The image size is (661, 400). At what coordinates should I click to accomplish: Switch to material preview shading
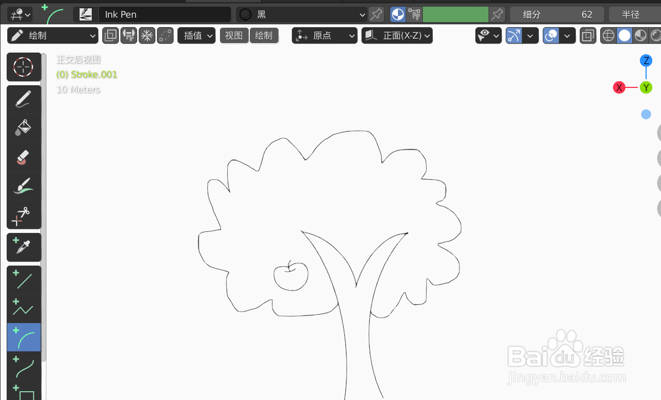pyautogui.click(x=641, y=35)
